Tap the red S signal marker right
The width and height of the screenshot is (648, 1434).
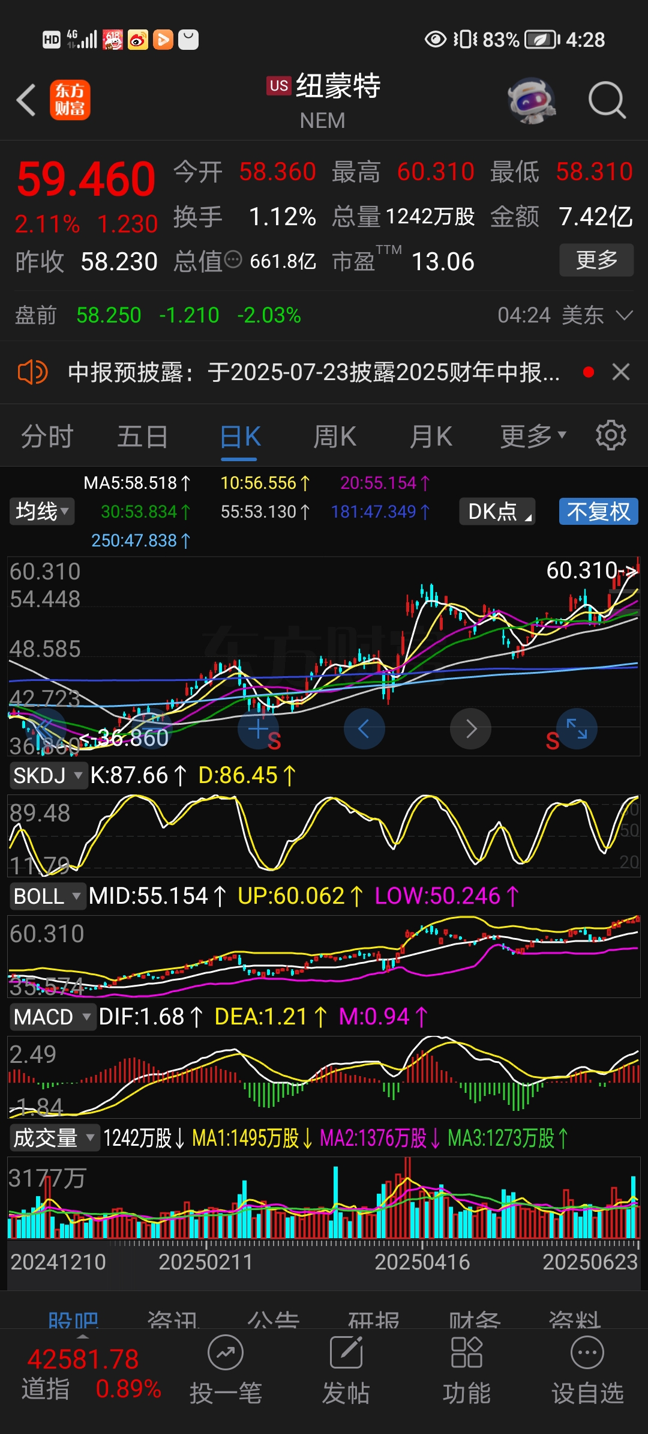pos(553,742)
